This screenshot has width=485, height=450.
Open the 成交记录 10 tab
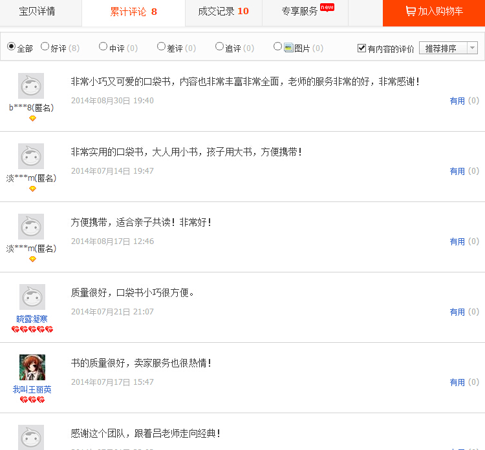(223, 12)
